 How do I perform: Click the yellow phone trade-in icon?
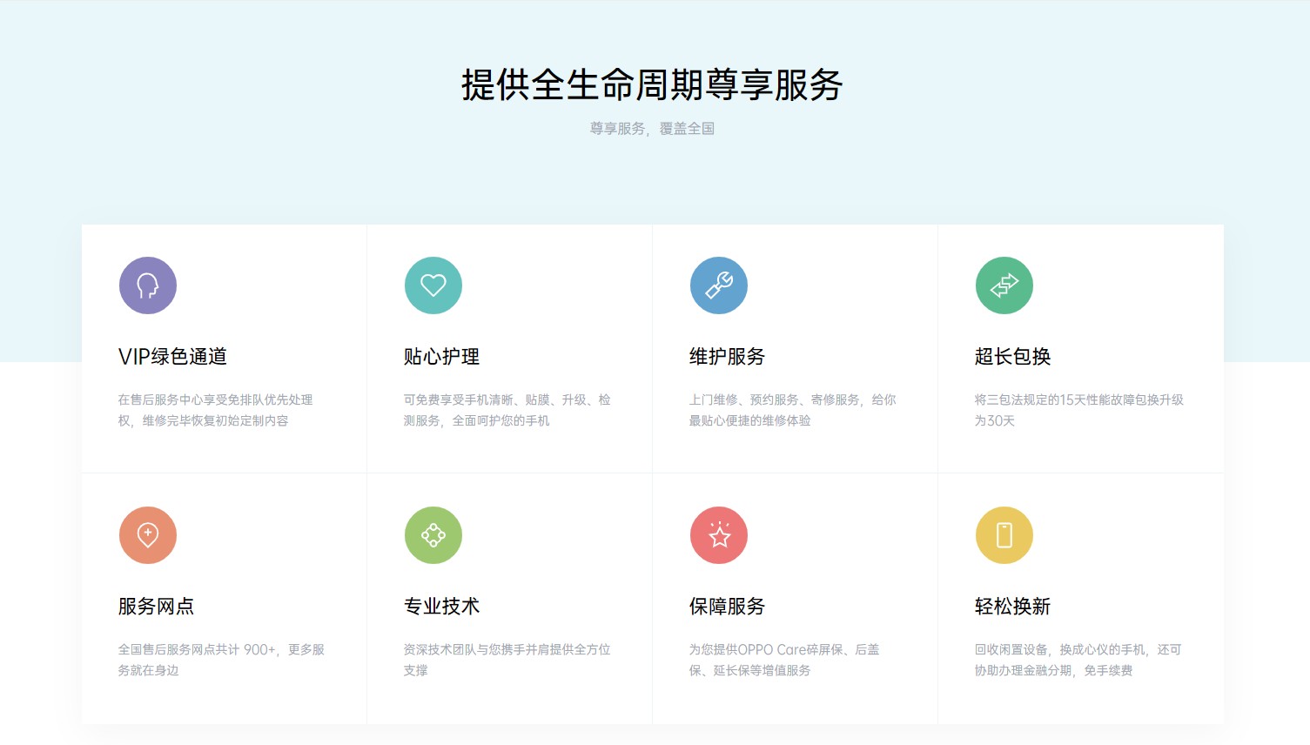pyautogui.click(x=1004, y=535)
